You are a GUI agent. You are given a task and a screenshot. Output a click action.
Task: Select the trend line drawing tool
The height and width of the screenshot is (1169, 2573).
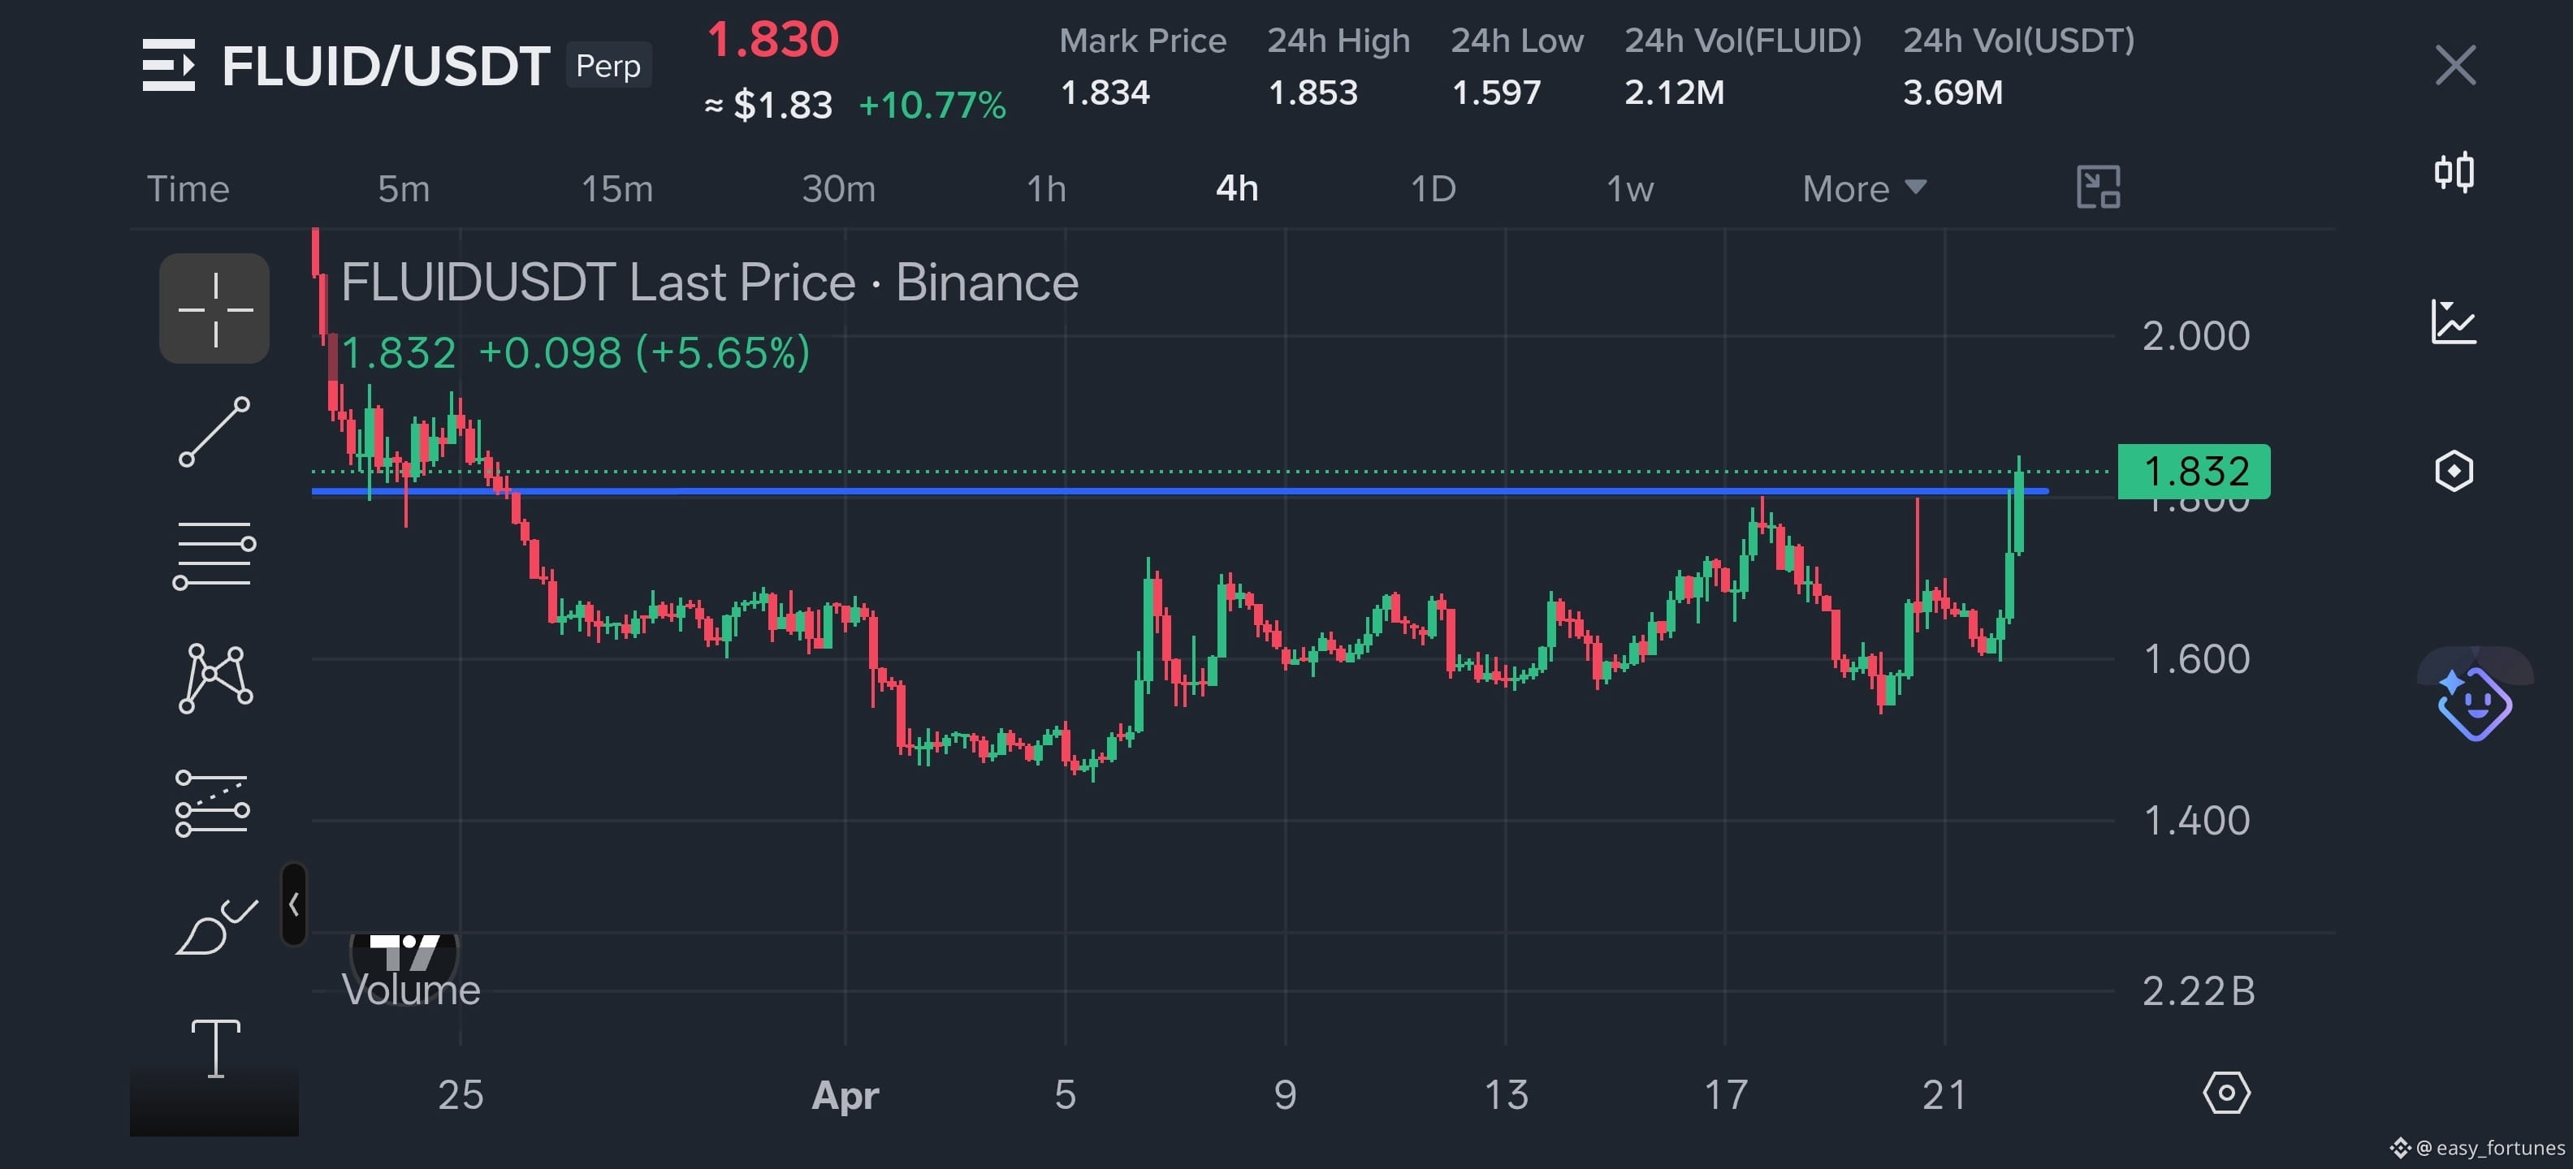214,432
